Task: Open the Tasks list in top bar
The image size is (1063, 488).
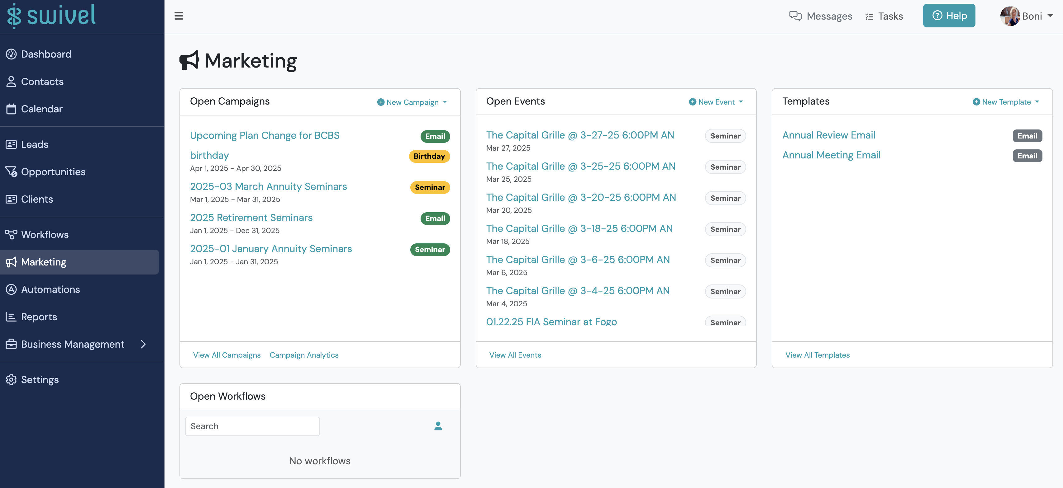Action: click(884, 16)
